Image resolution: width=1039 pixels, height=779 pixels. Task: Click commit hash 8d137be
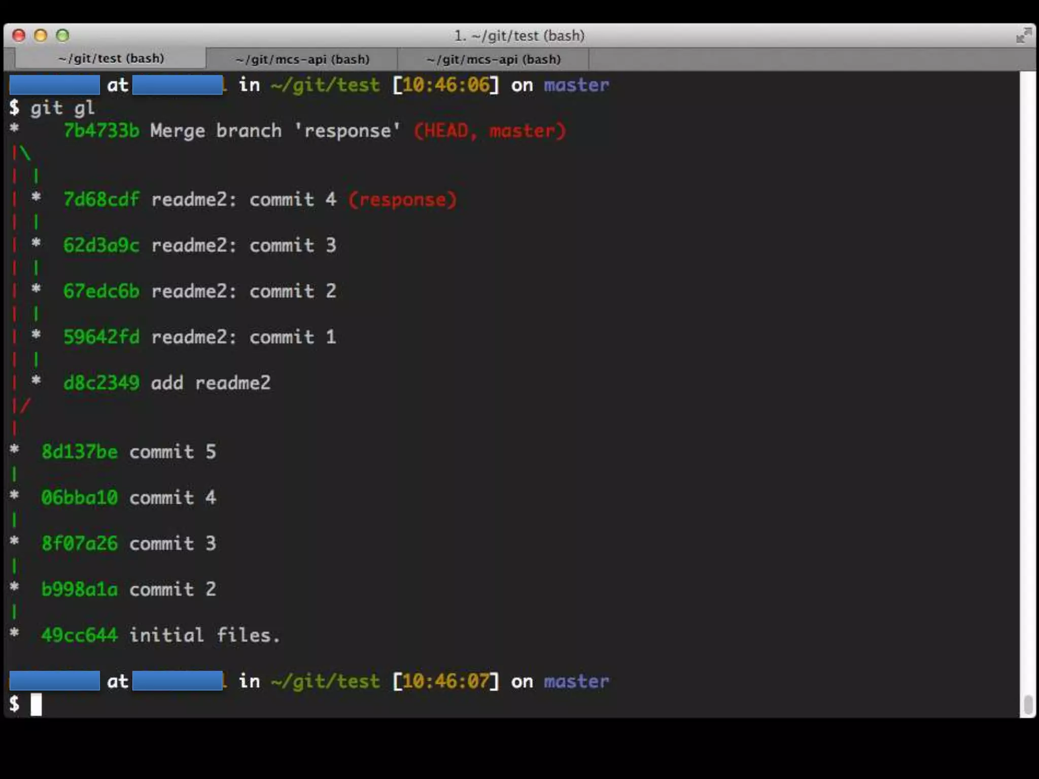tap(79, 451)
